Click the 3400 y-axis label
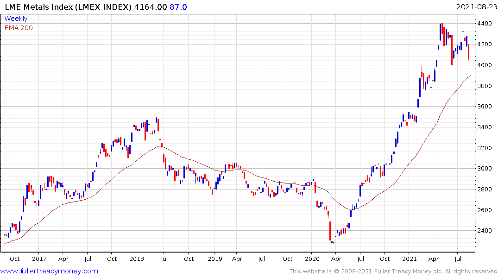The image size is (498, 278). [x=485, y=127]
